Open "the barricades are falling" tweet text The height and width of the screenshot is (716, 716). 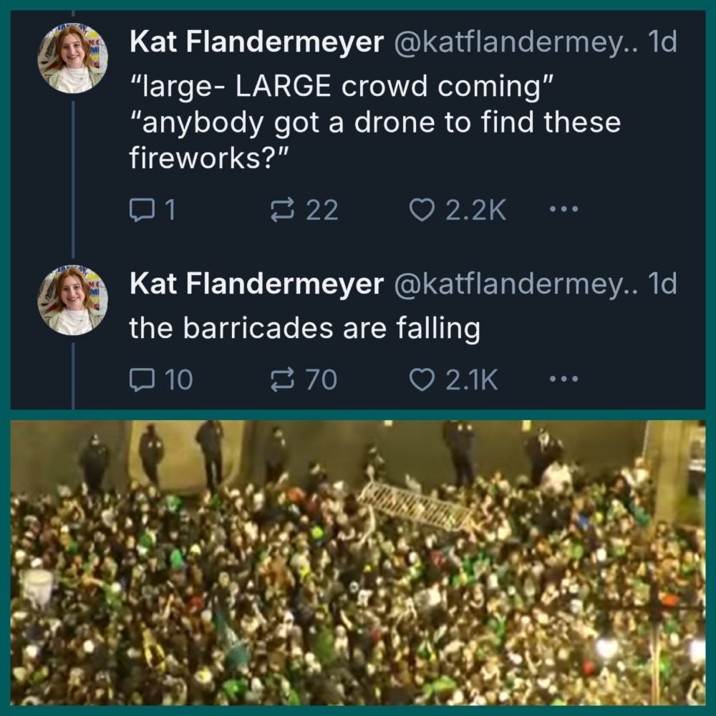[x=304, y=328]
